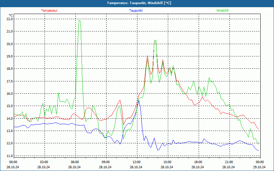274x171 pixels.
Task: Click the green Windchill legend label
Action: [x=222, y=11]
